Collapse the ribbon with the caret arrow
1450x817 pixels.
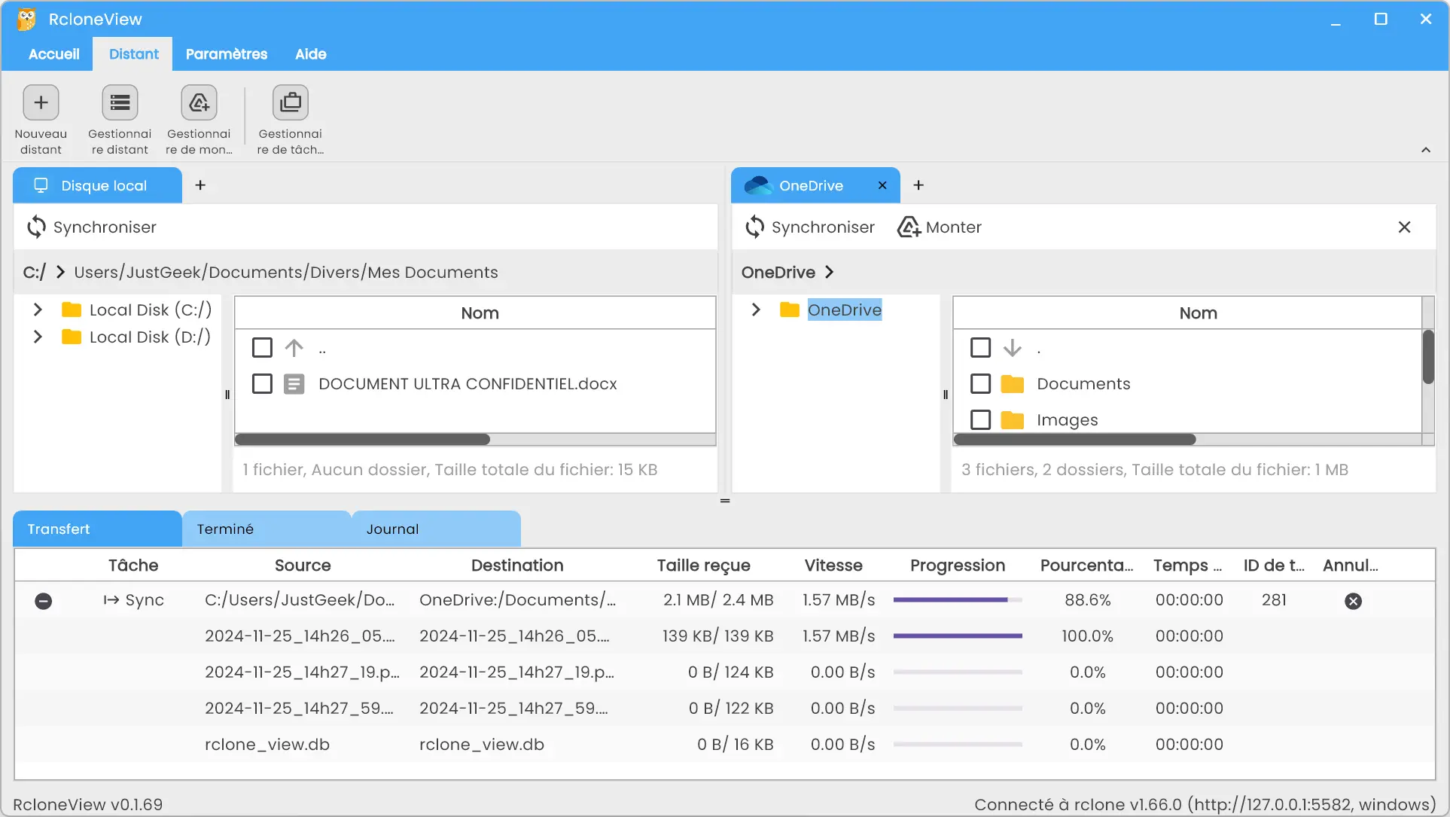(x=1426, y=150)
